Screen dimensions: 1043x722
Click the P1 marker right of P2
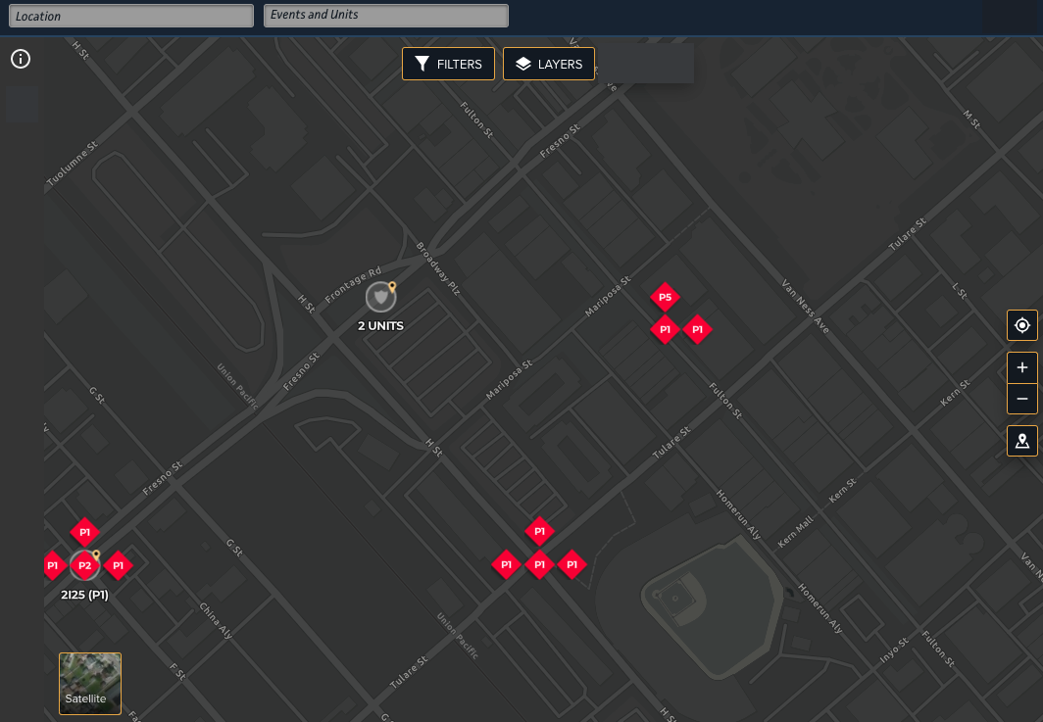(x=118, y=565)
